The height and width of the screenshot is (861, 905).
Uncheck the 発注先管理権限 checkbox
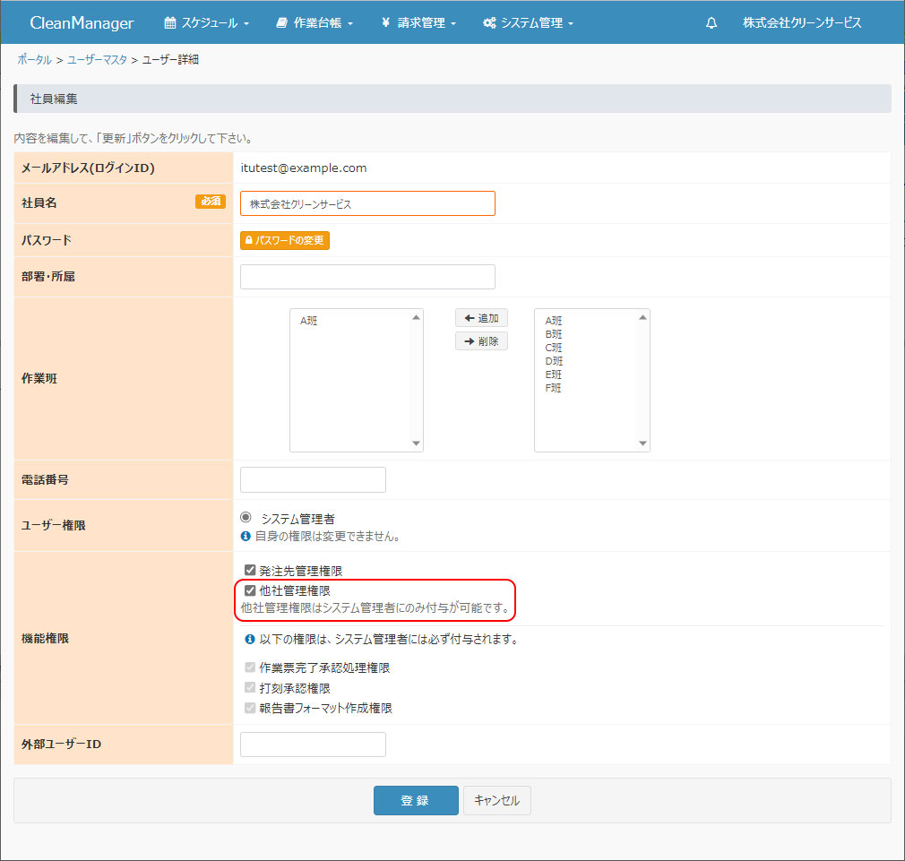(251, 571)
